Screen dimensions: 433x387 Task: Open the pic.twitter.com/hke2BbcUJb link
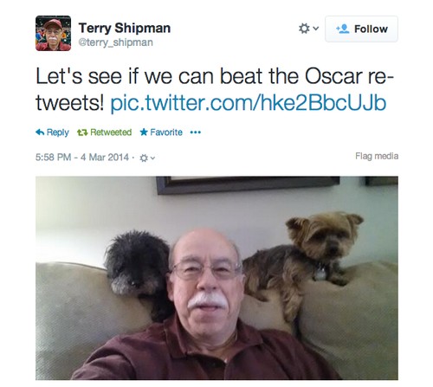[x=249, y=103]
